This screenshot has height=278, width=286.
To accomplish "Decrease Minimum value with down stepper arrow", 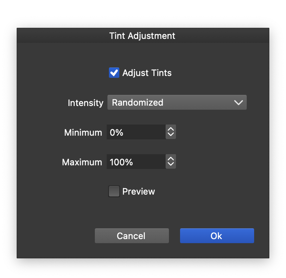I will (x=170, y=135).
